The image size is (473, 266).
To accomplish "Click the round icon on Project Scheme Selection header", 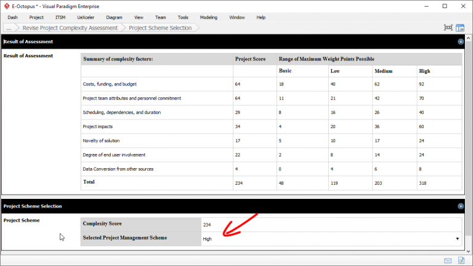I will tap(461, 206).
